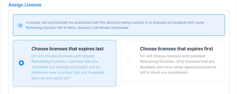Click the shield checkmark icon in info banner
This screenshot has width=237, height=94.
coord(20,25)
